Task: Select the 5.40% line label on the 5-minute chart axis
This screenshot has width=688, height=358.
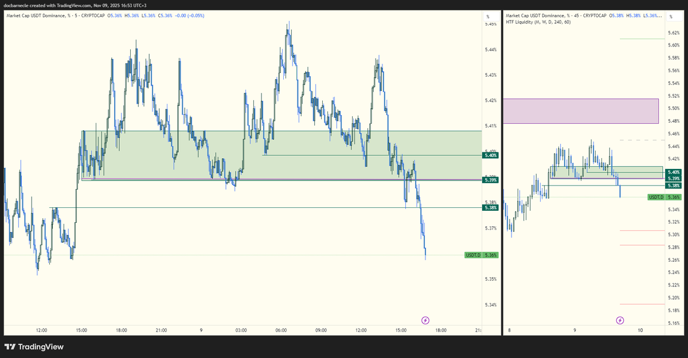Action: (x=491, y=155)
